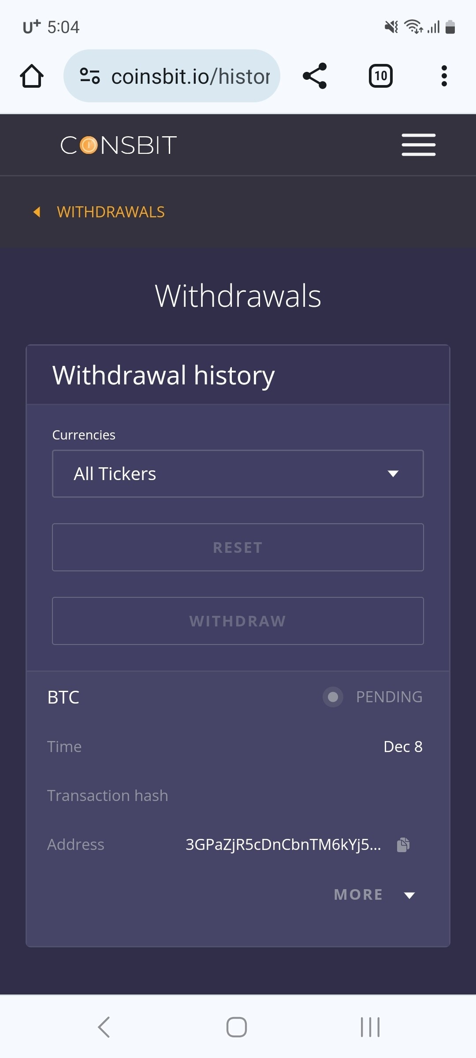Image resolution: width=476 pixels, height=1058 pixels.
Task: Open the All Tickers currency dropdown
Action: (238, 473)
